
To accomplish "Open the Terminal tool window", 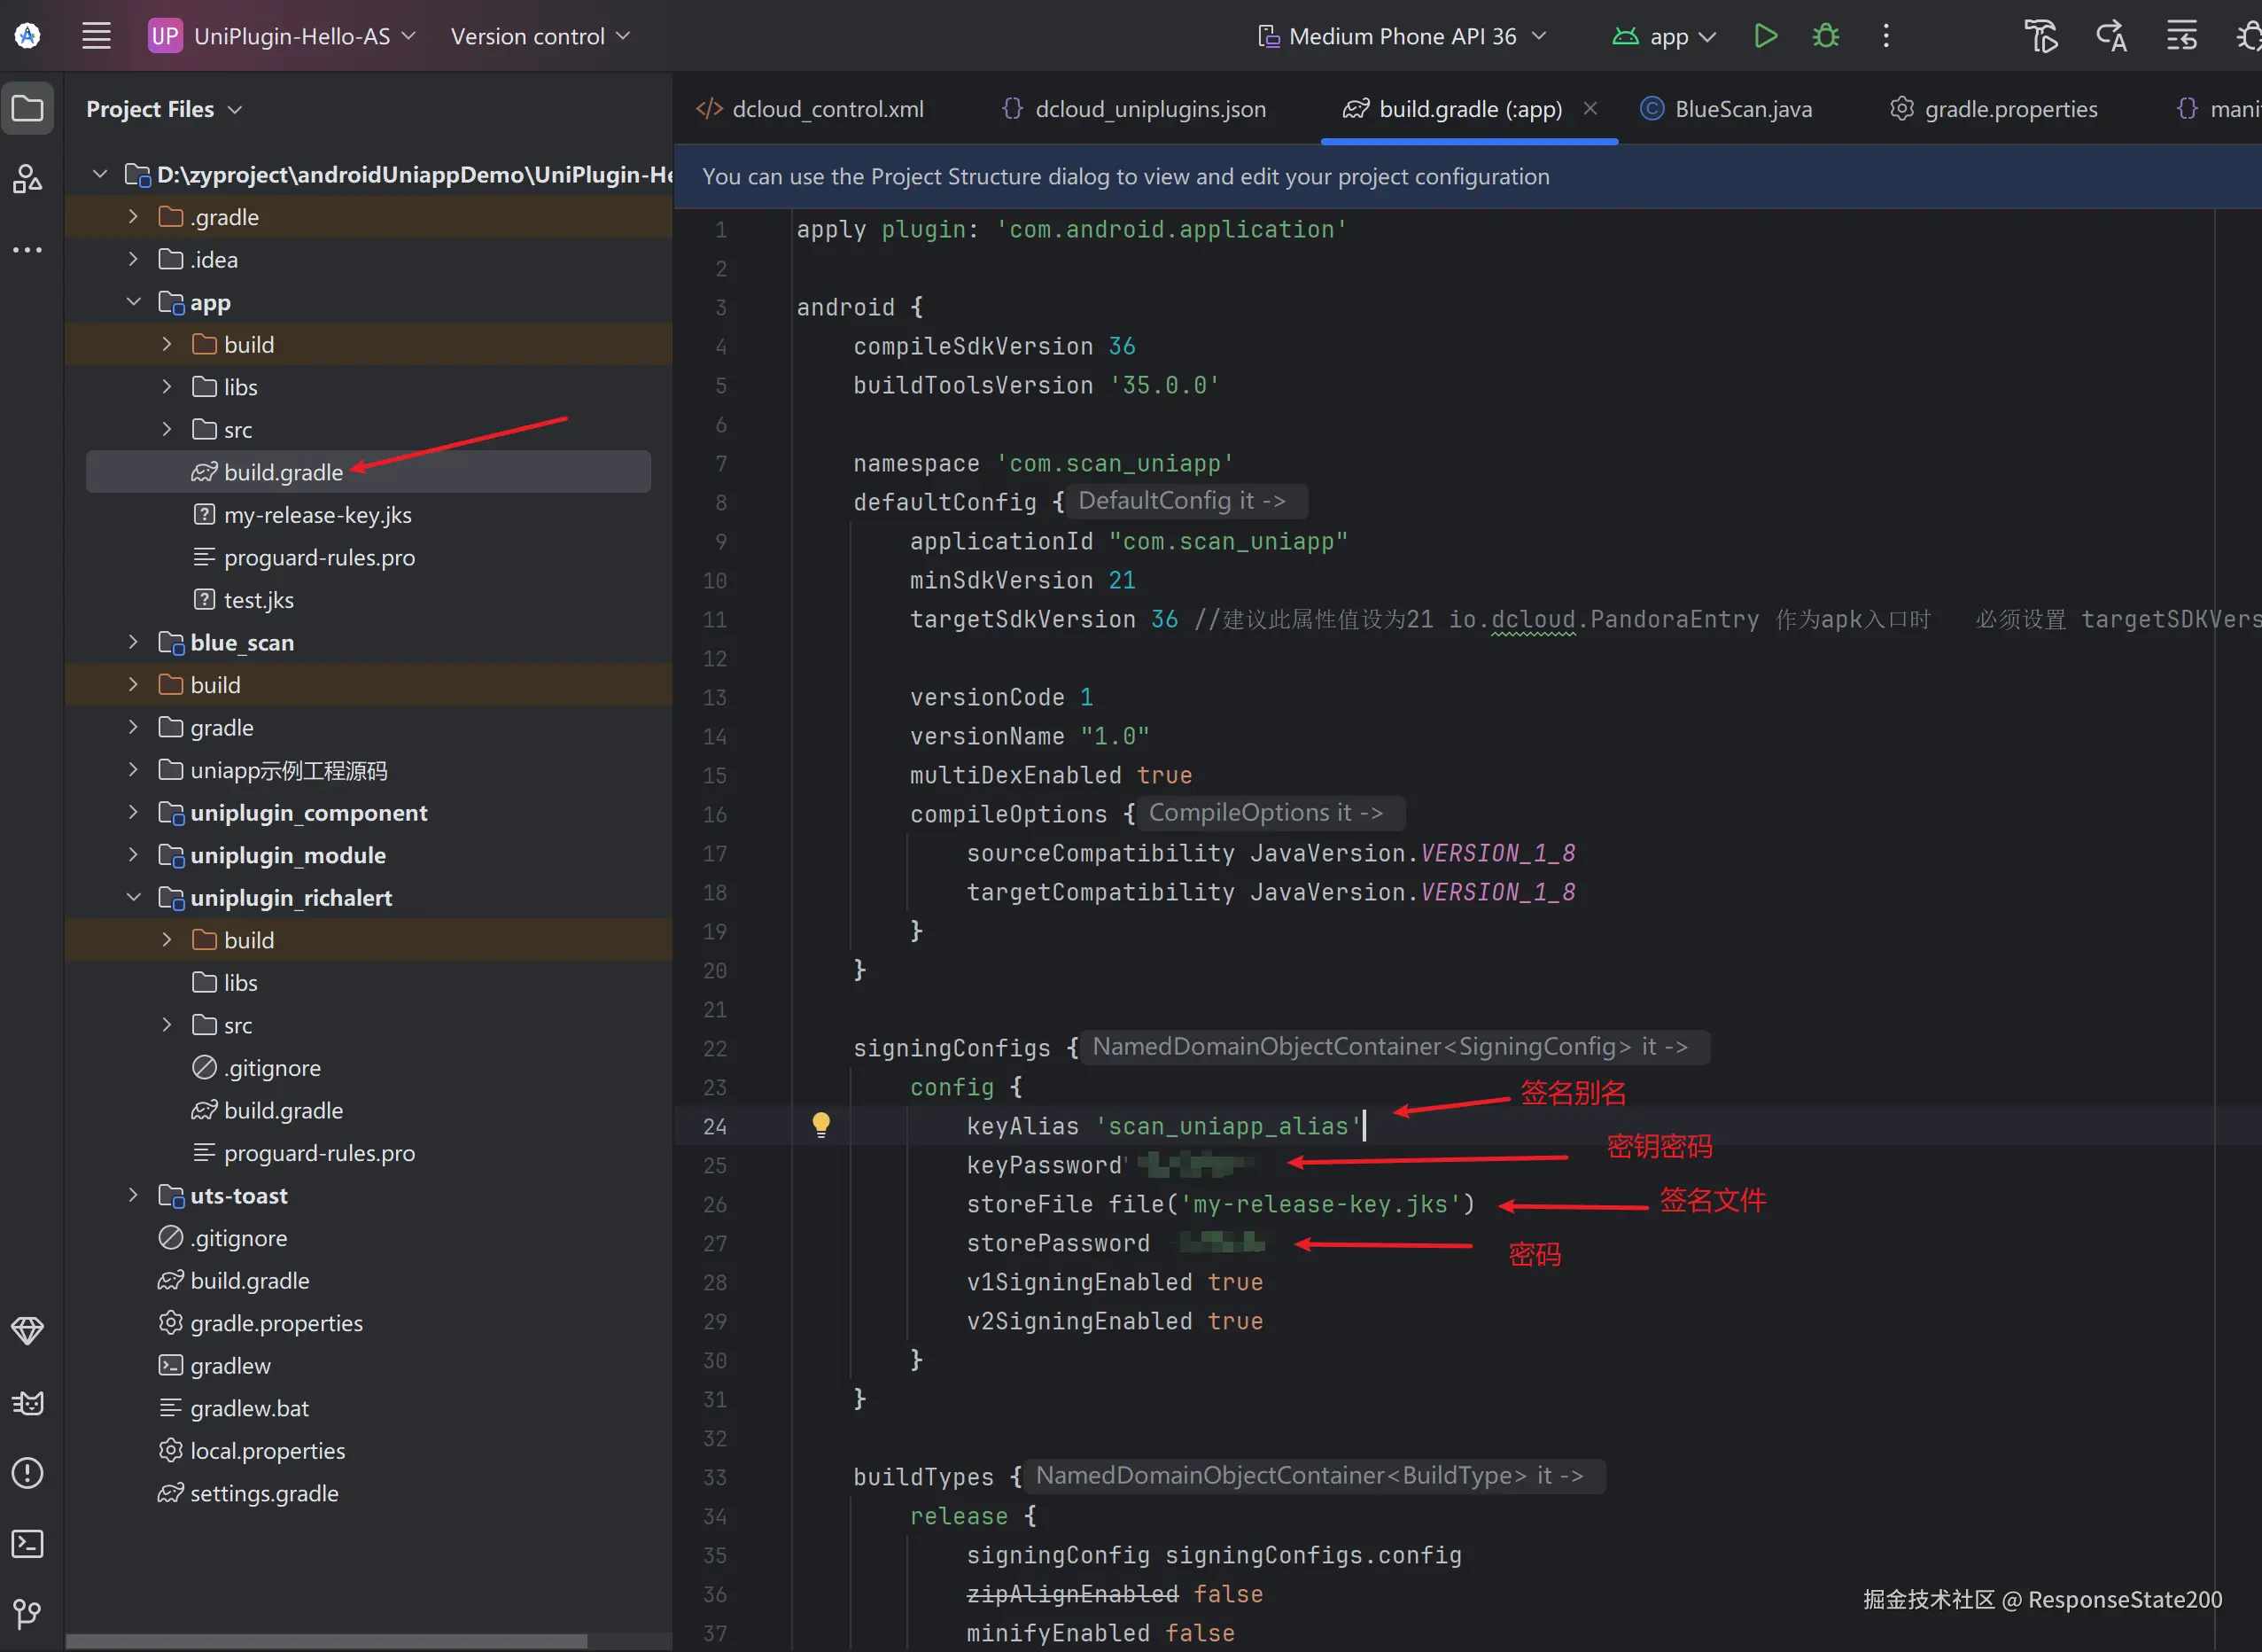I will [x=27, y=1544].
